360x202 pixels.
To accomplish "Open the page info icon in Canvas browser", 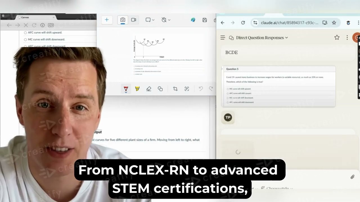I will point(42,25).
